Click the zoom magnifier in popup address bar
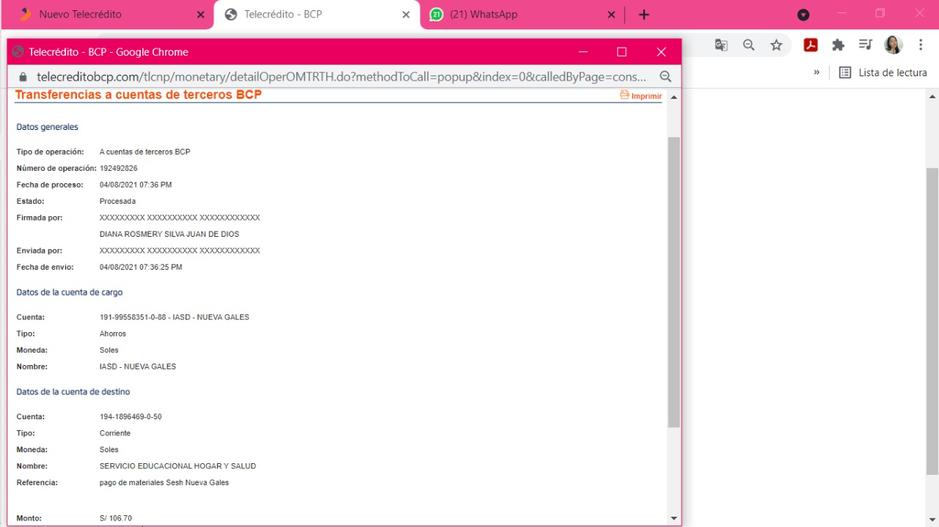The width and height of the screenshot is (939, 527). (x=665, y=77)
